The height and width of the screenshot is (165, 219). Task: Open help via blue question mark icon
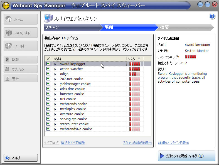(x=212, y=16)
